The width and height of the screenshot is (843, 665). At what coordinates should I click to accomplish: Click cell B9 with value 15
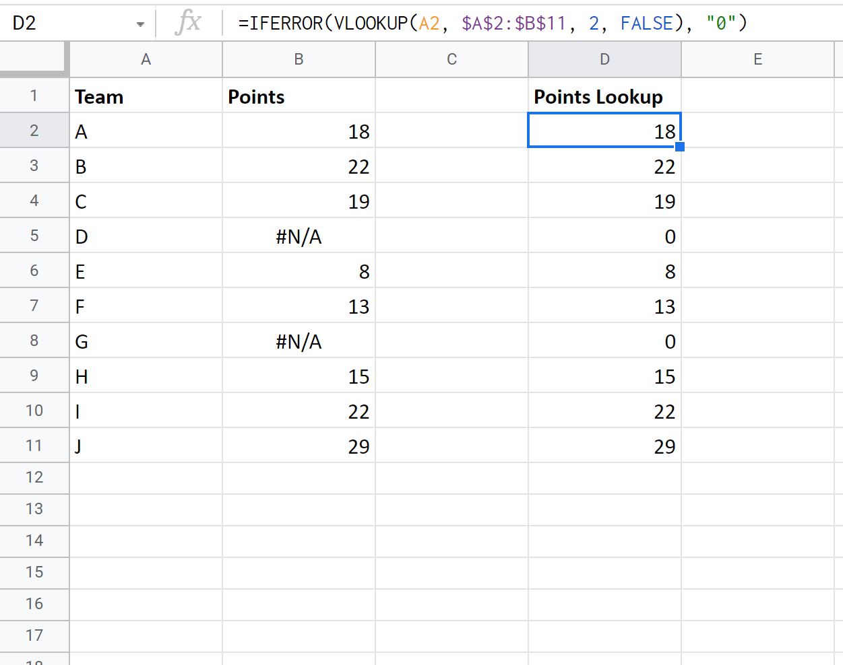299,376
